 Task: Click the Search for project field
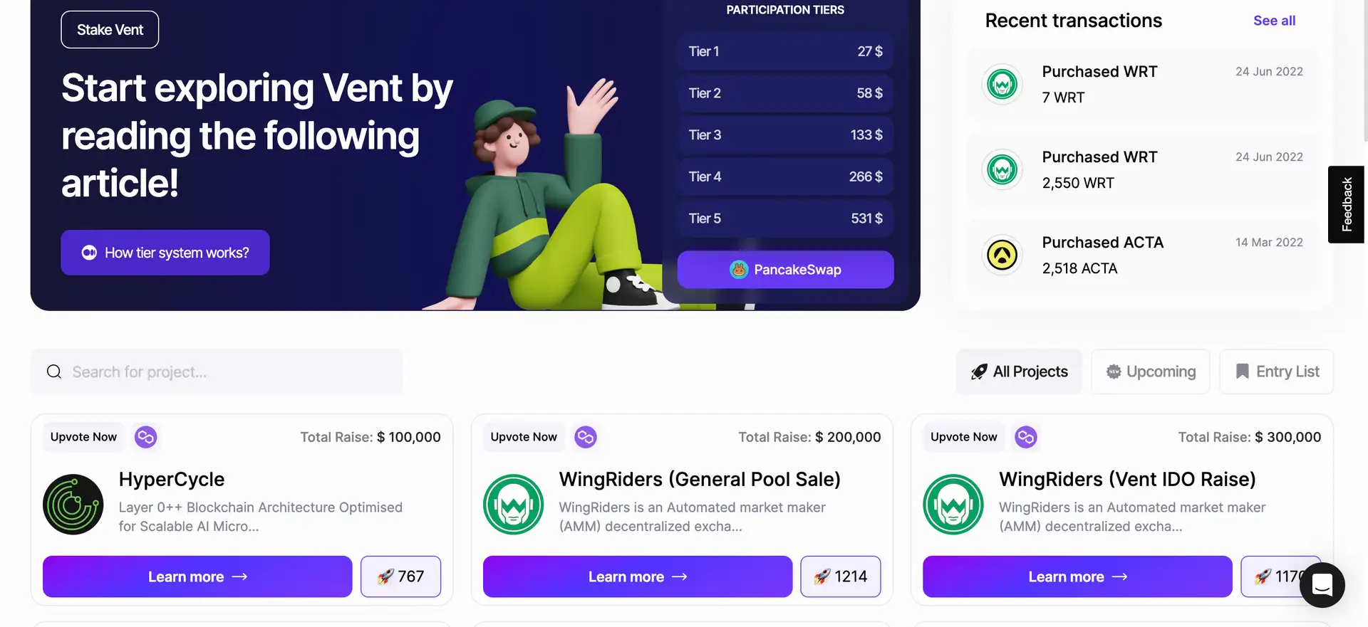coord(217,372)
